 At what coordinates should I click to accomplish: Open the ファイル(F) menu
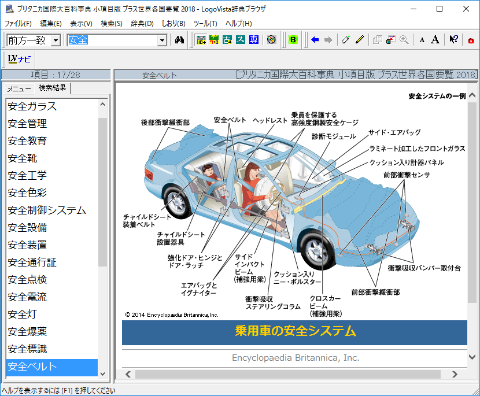tap(18, 24)
